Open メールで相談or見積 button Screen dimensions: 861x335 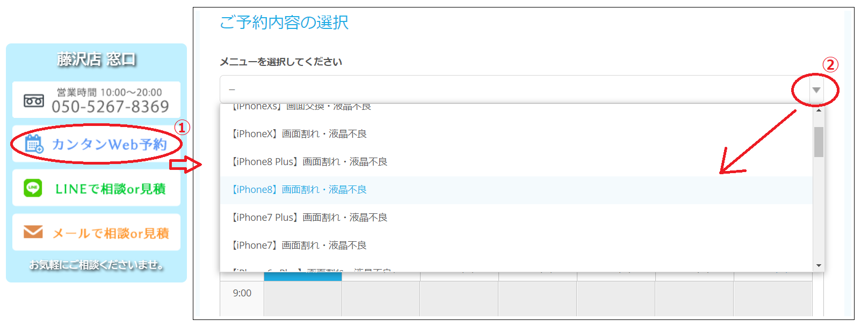(97, 233)
